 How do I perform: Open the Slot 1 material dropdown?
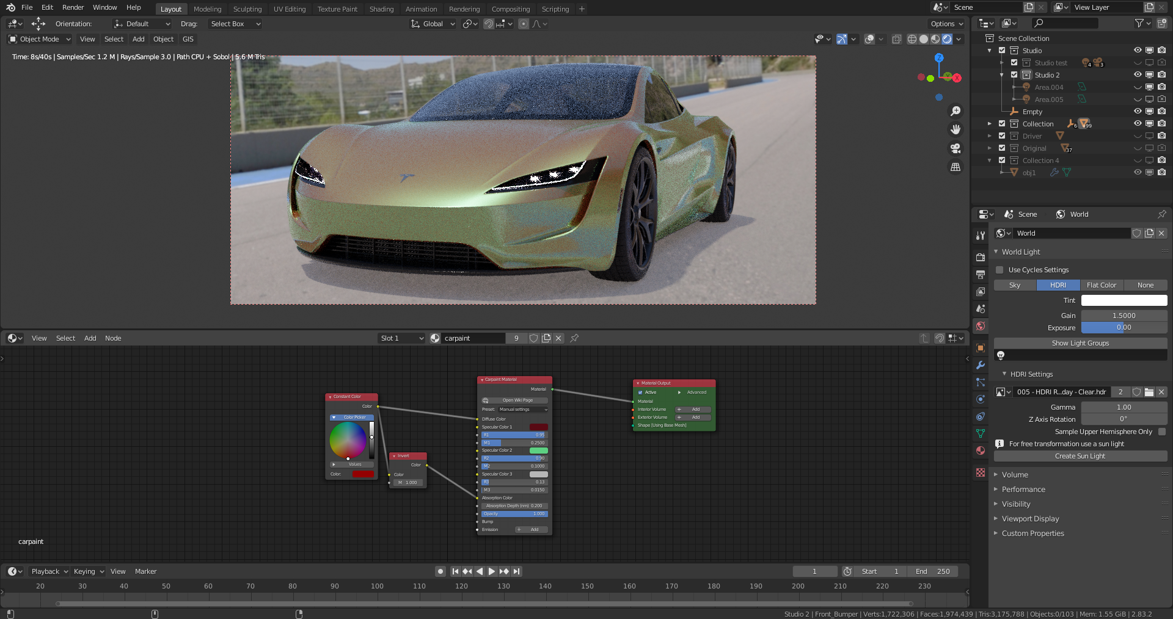click(401, 338)
